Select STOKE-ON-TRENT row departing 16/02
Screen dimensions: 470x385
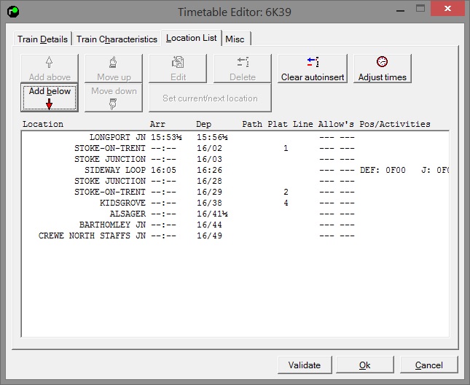235,148
